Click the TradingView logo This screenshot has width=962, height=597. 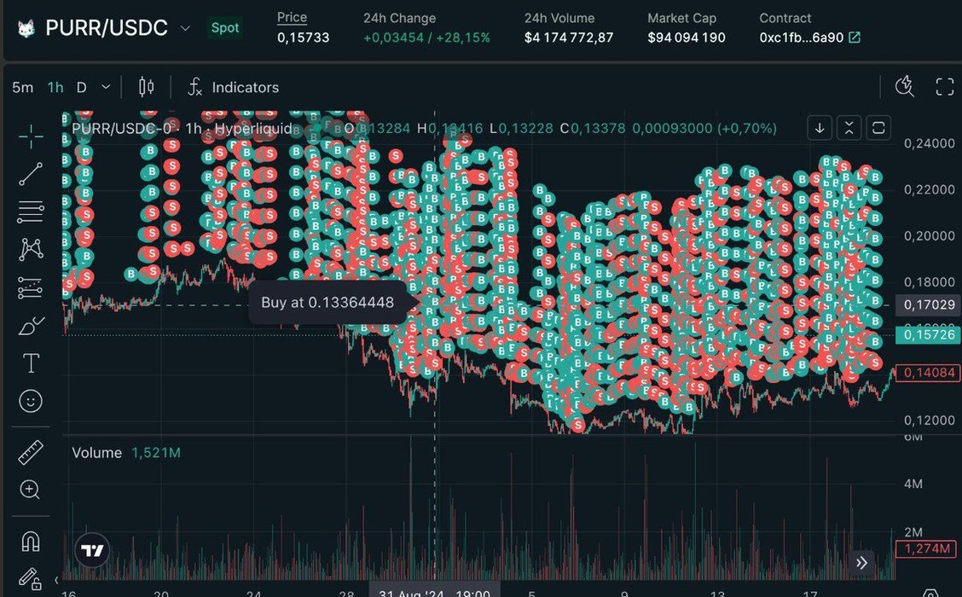(x=93, y=550)
